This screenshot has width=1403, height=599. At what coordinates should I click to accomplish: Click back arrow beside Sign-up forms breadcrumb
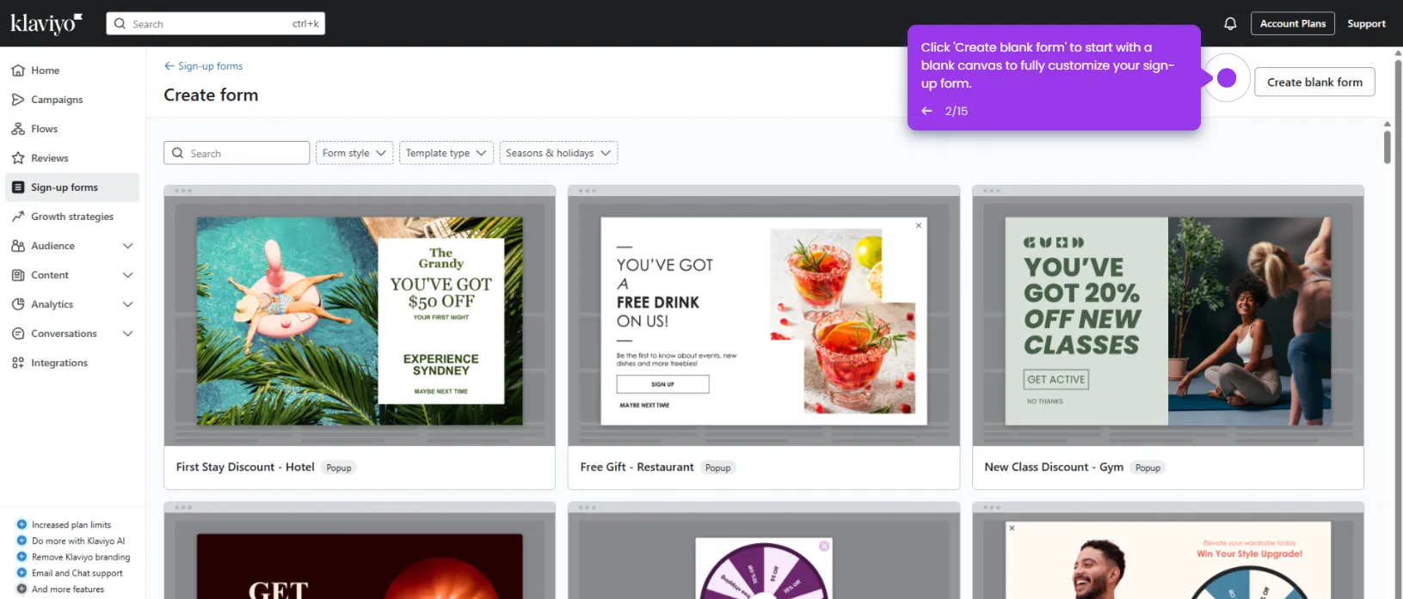(x=169, y=66)
